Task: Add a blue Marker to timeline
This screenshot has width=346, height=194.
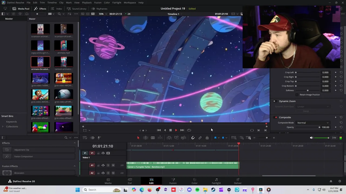Action: click(x=223, y=138)
